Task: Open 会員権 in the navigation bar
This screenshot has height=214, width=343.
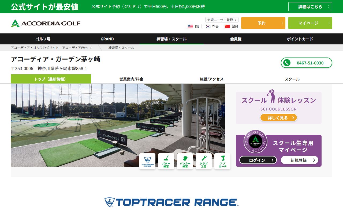Action: point(236,39)
